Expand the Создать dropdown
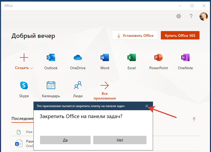The height and width of the screenshot is (152, 211). point(24,68)
